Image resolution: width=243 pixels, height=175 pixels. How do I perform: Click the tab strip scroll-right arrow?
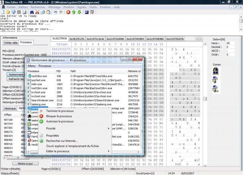(201, 38)
